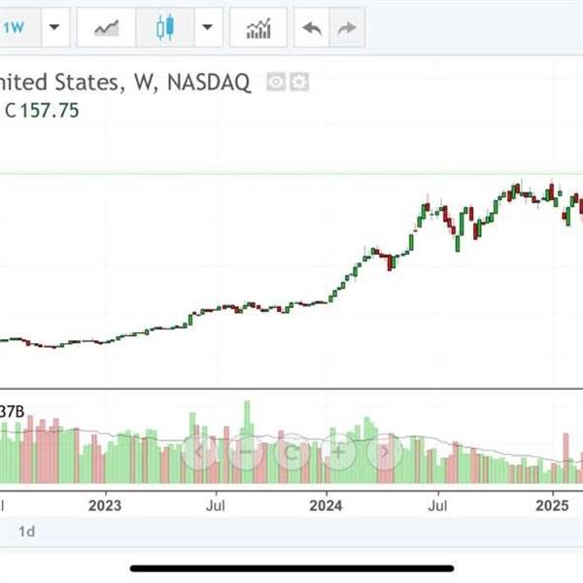Redo the chart action
The width and height of the screenshot is (583, 583).
347,27
